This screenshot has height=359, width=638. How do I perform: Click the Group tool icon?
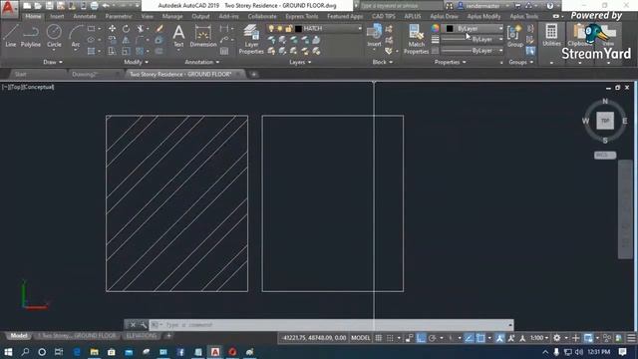click(x=515, y=36)
